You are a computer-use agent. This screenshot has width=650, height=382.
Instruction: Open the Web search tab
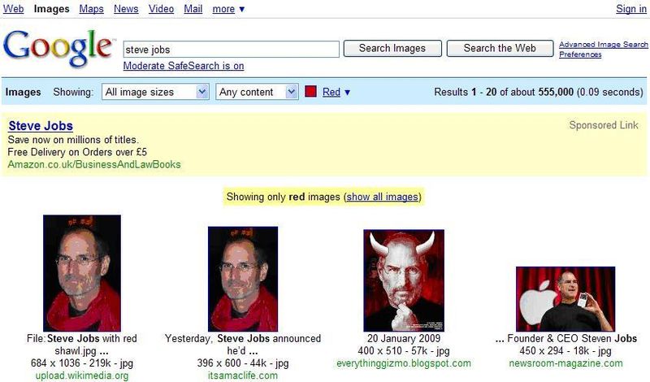(x=13, y=9)
